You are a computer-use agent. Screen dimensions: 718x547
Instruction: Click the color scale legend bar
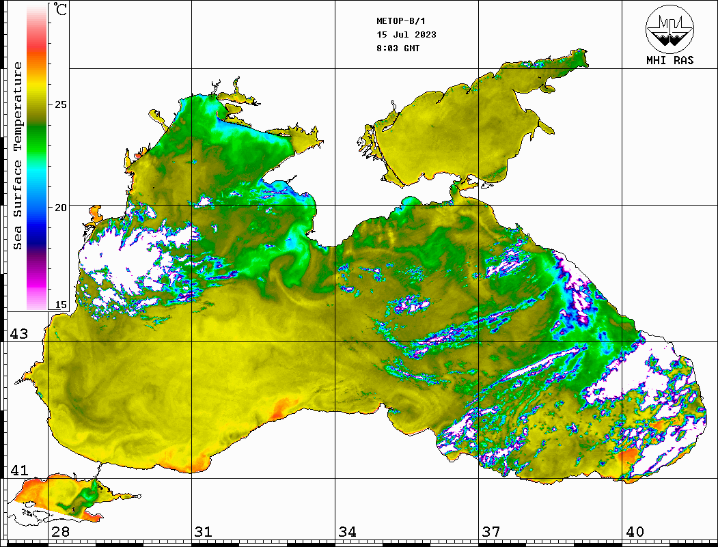pos(37,157)
